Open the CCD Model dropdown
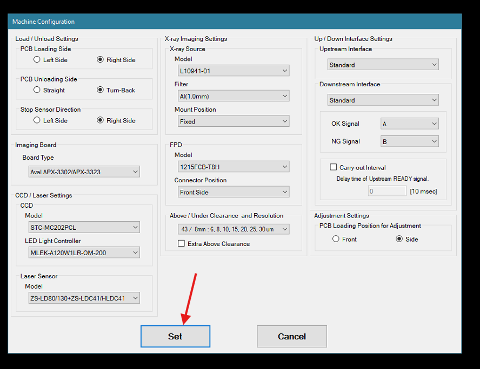This screenshot has height=369, width=480. click(84, 227)
